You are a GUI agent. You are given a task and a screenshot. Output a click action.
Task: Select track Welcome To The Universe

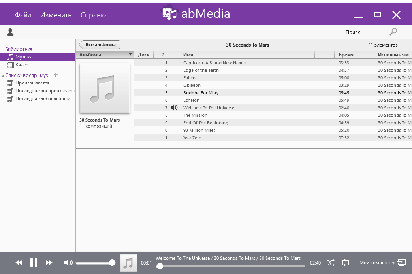coord(273,108)
